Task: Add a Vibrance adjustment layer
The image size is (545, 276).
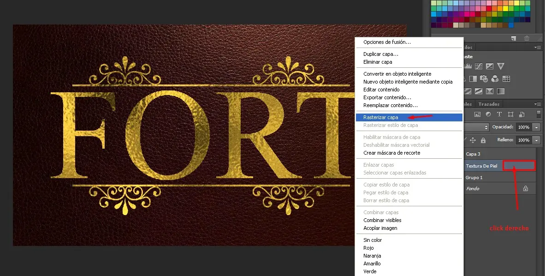Action: [501, 66]
